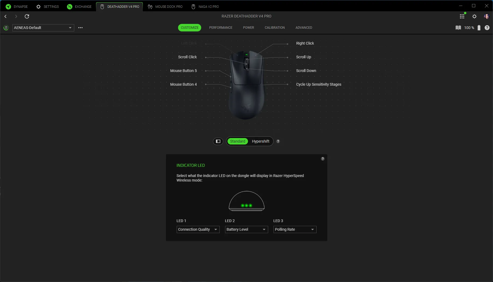
Task: Select the Mouse Button 5 assignment
Action: tap(183, 71)
